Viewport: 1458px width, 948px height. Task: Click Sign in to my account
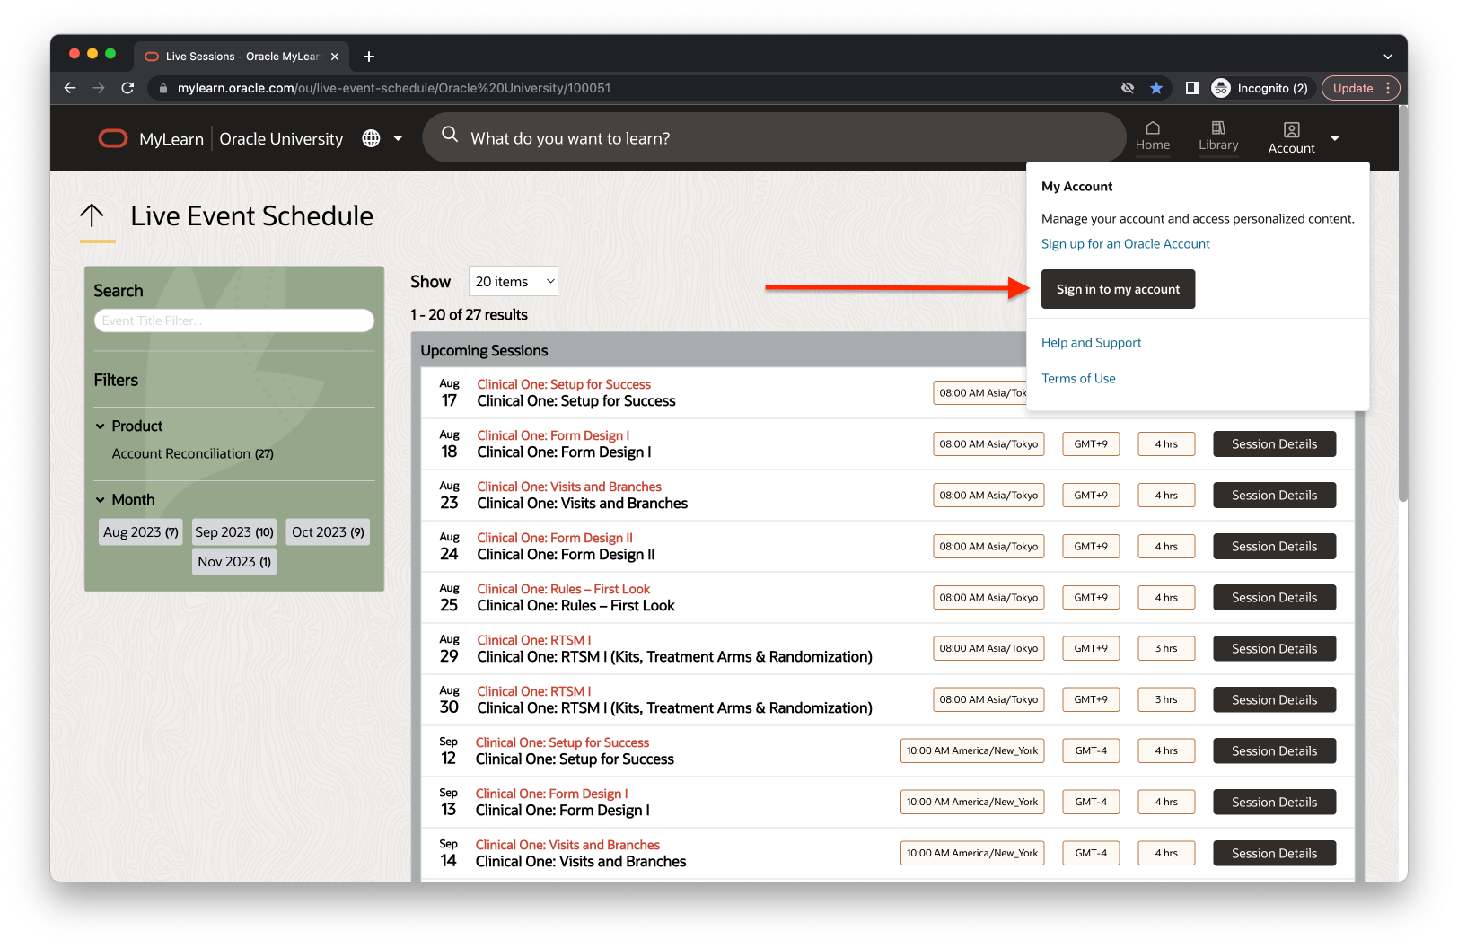(x=1118, y=289)
